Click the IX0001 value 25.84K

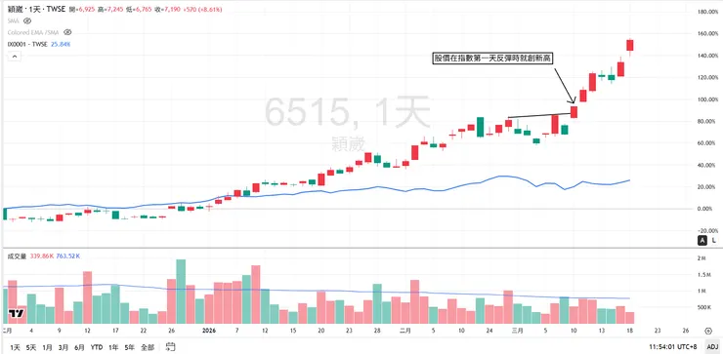tap(61, 44)
